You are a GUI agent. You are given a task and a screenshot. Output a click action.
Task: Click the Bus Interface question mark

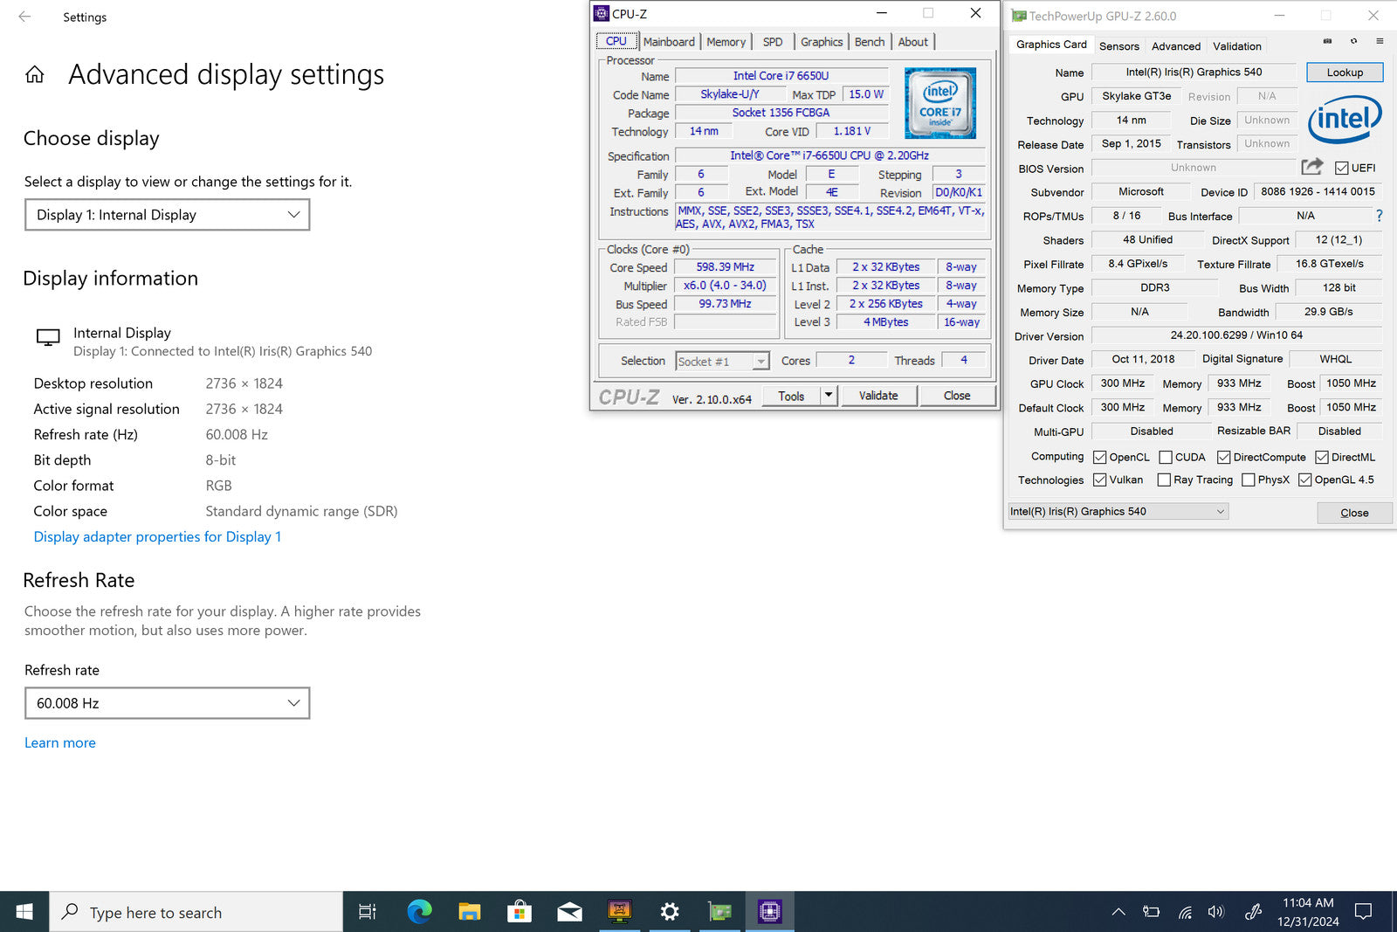tap(1379, 216)
